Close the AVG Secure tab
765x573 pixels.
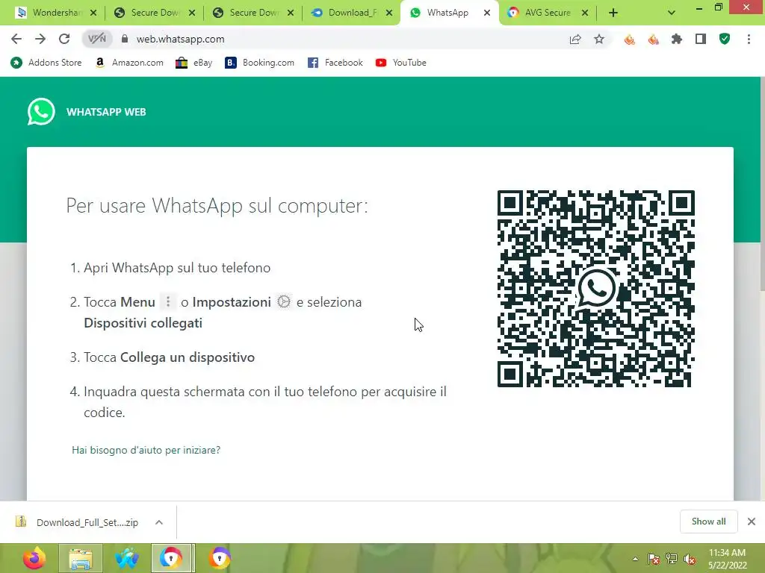tap(584, 13)
